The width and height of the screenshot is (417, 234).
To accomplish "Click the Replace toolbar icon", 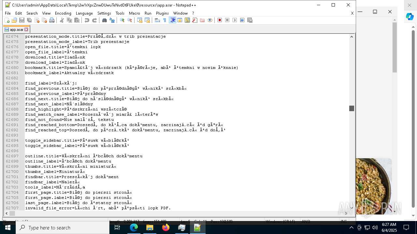I will point(112,20).
